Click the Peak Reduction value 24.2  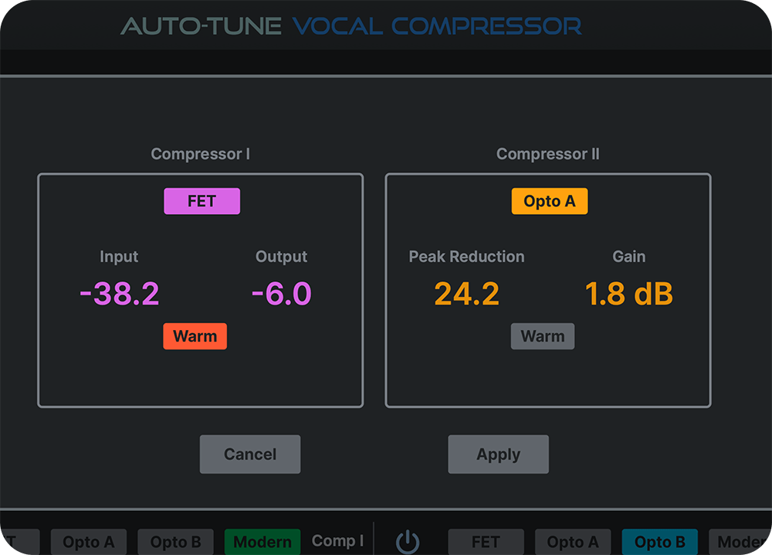(466, 294)
